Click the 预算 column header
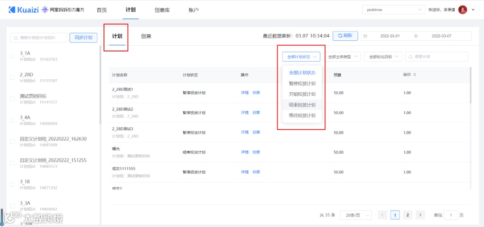This screenshot has height=227, width=484. tap(337, 75)
